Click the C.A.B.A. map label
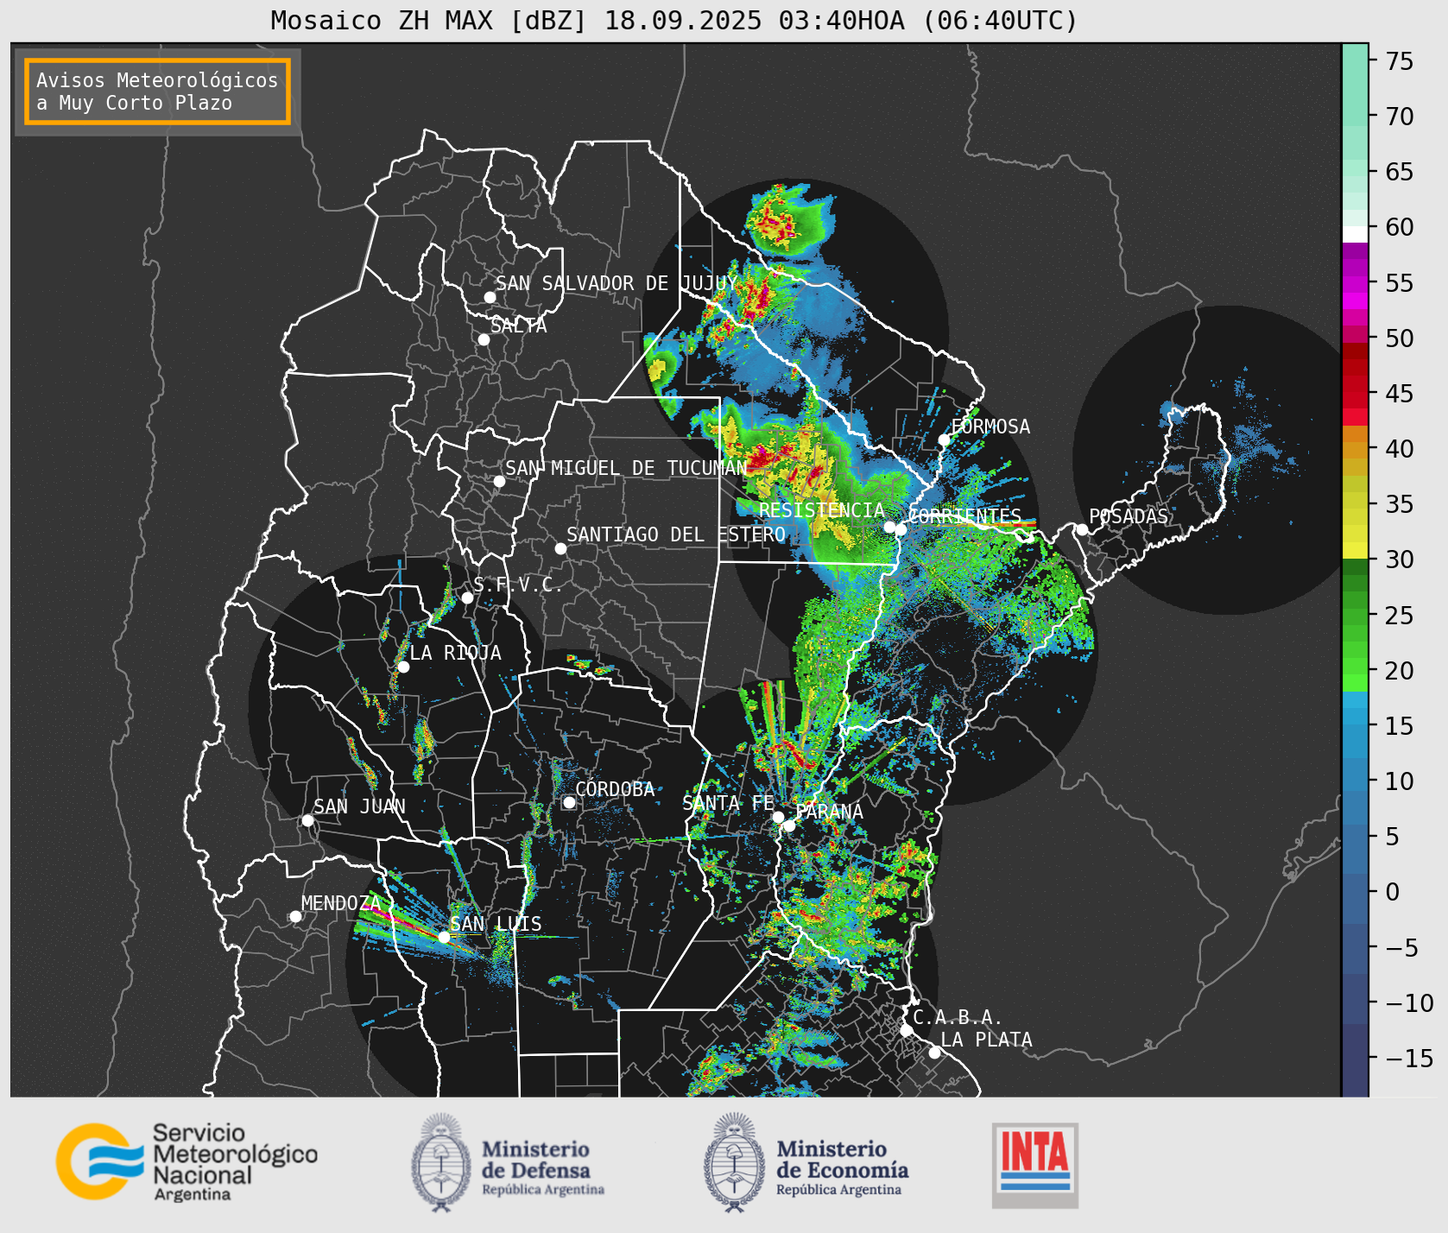Screen dimensions: 1448x1233 pyautogui.click(x=958, y=1018)
